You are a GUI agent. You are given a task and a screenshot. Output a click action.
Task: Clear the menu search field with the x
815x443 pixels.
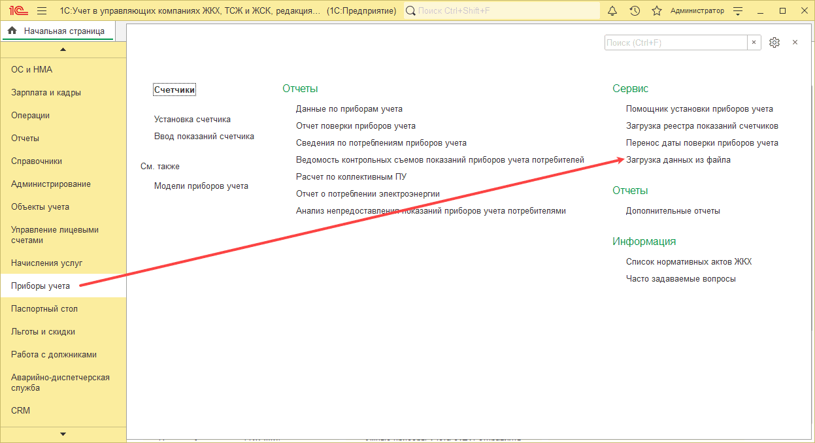coord(754,42)
